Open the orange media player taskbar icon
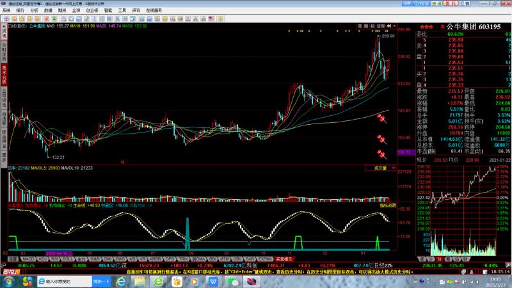 coord(195,282)
